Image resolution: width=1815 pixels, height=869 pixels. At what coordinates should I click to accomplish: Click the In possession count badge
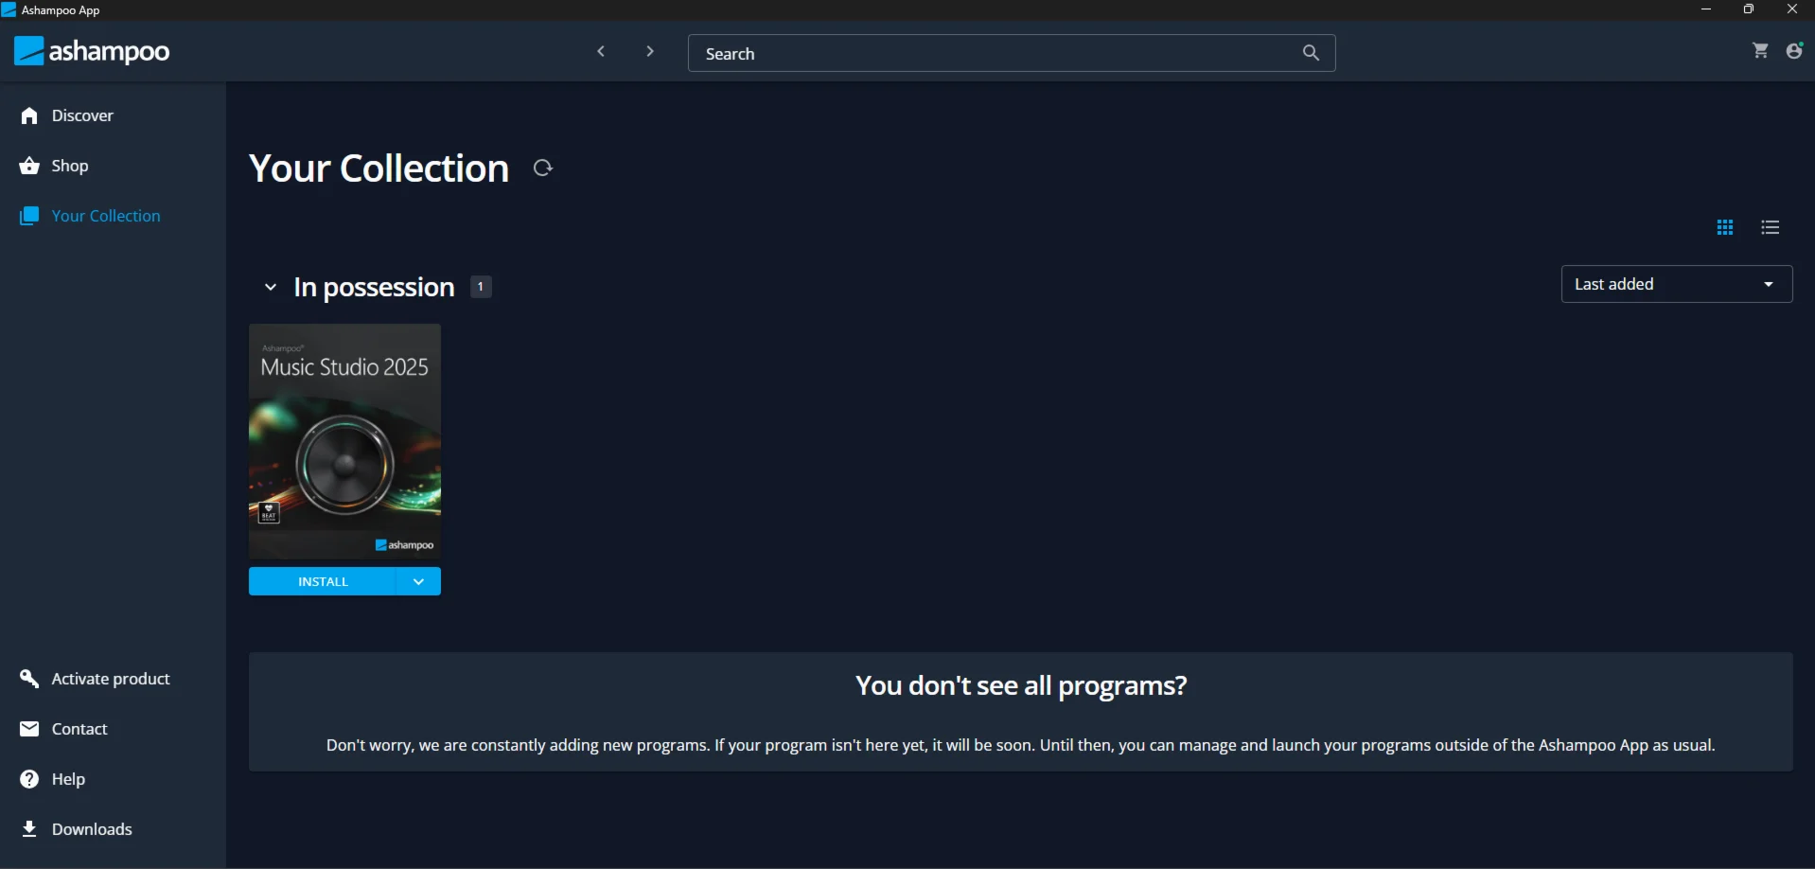(481, 287)
